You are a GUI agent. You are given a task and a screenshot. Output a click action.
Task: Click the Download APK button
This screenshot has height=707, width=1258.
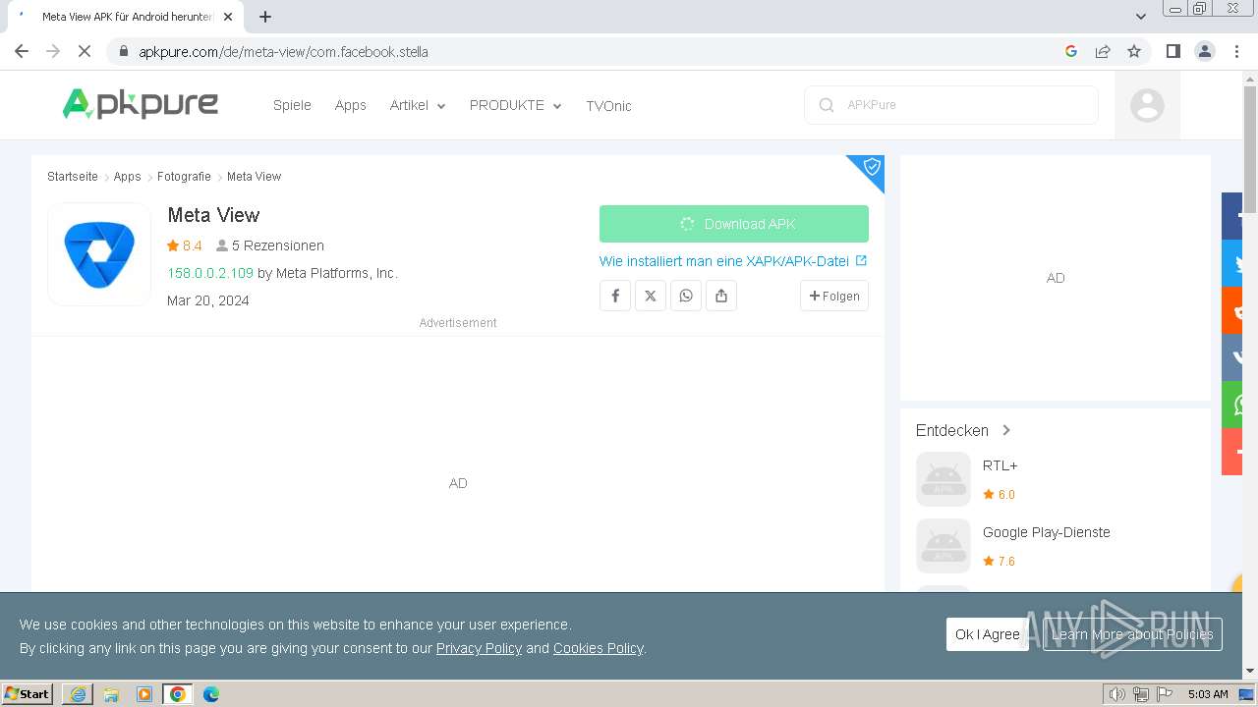[x=734, y=224]
